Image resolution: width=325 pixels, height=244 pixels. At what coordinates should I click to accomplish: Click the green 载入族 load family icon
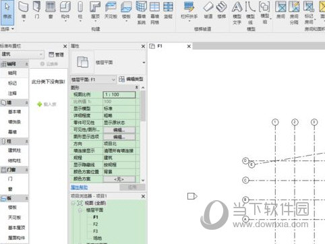40,104
